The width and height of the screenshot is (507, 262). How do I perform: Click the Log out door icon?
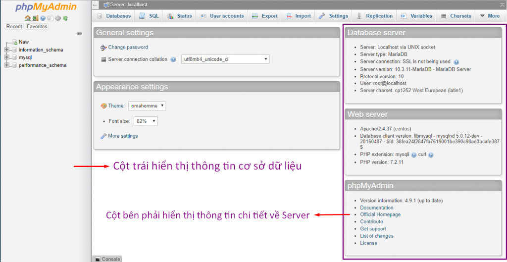point(35,18)
